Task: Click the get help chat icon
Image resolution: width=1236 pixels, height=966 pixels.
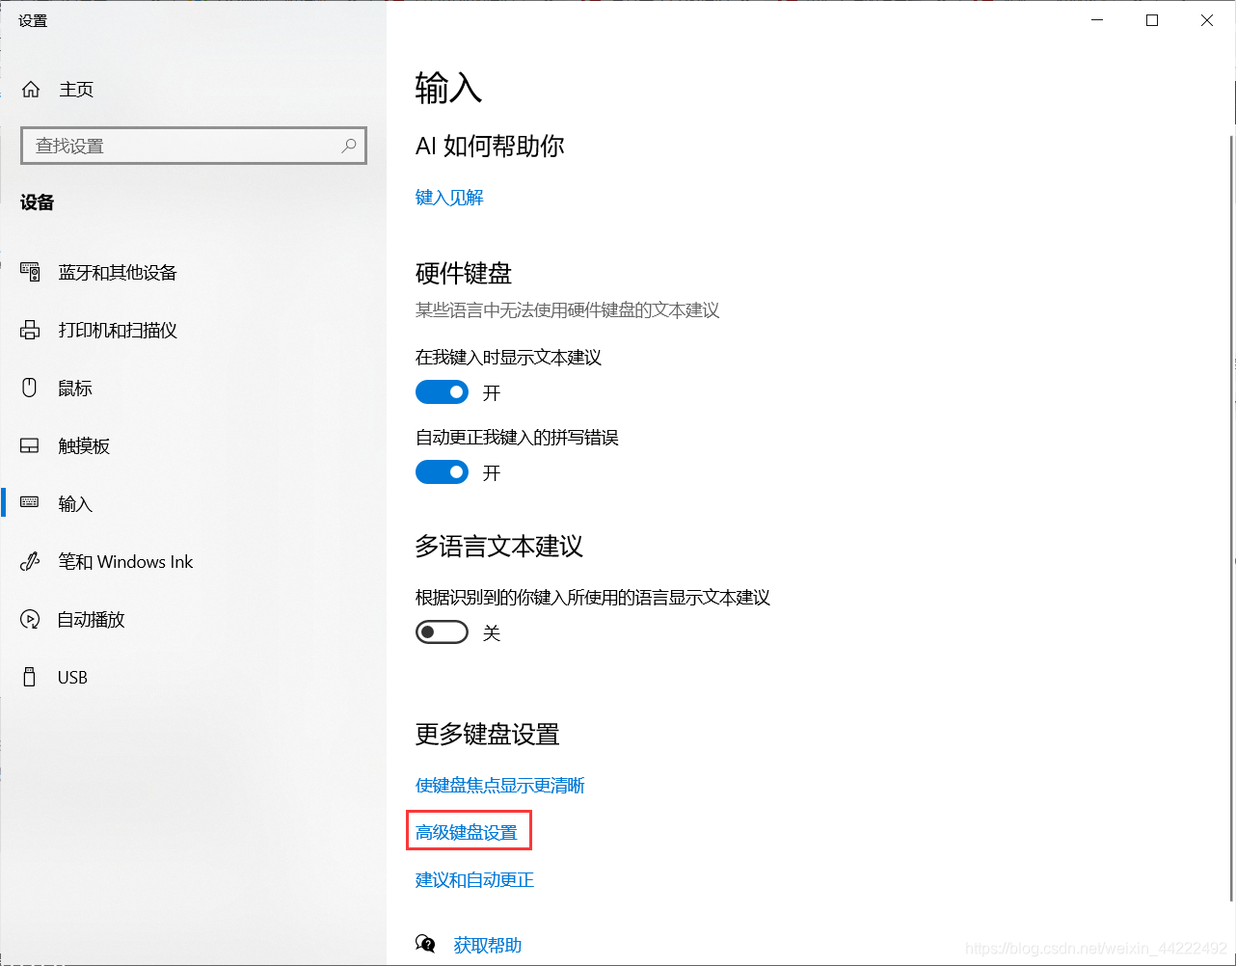Action: point(425,944)
